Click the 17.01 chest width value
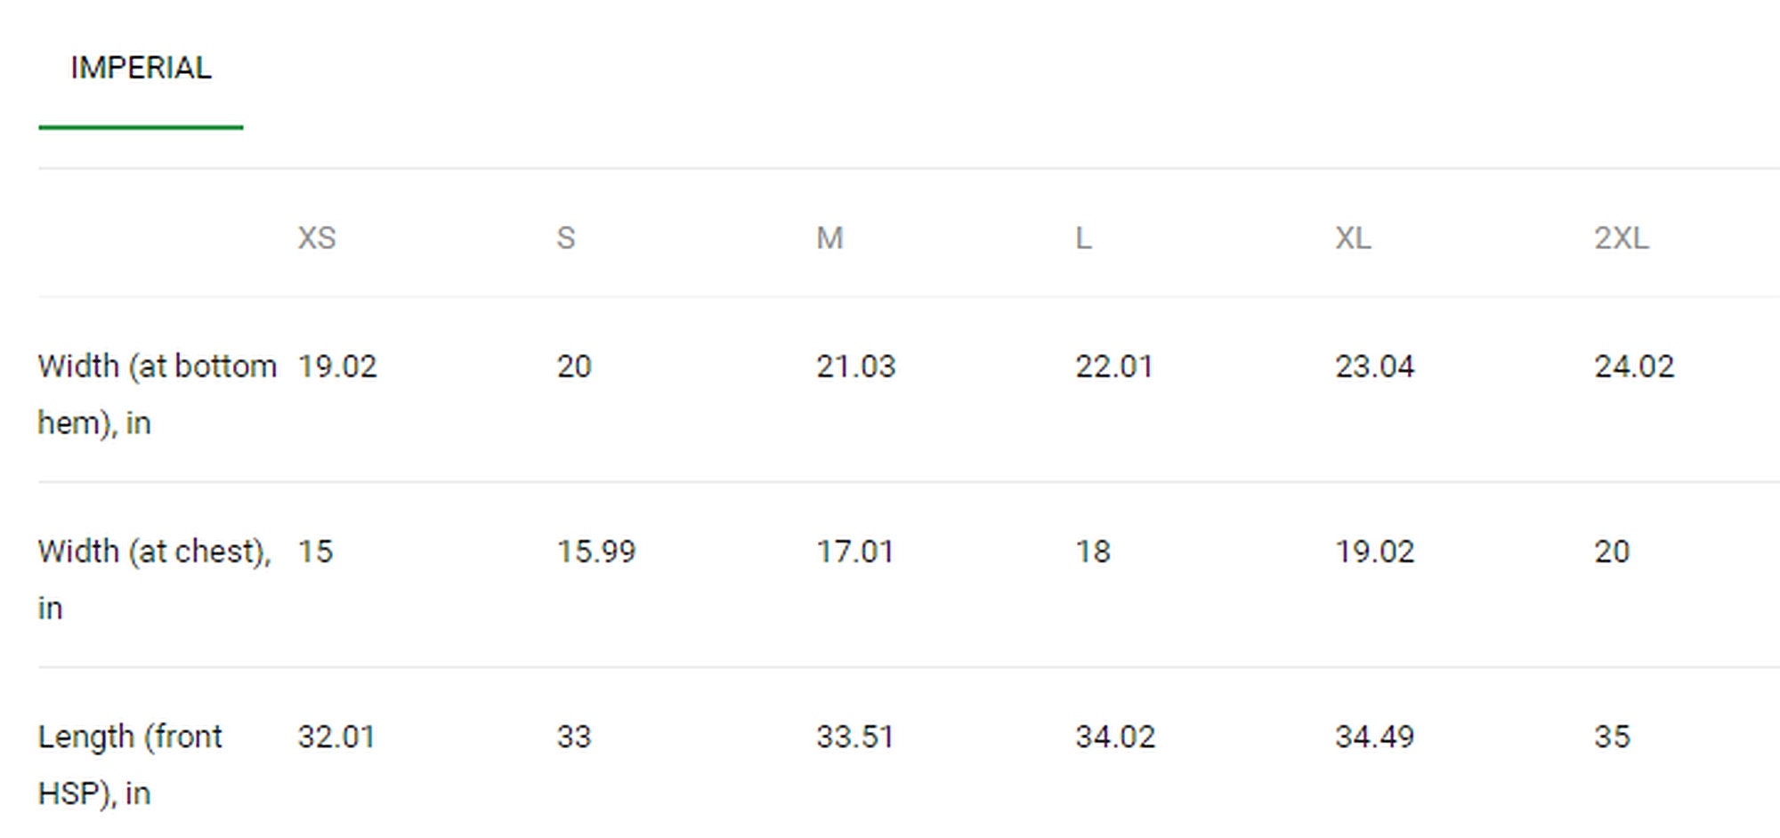1780x838 pixels. 855,552
